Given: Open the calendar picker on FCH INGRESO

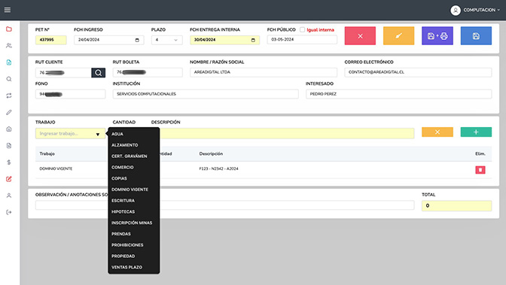Looking at the screenshot, I should point(137,40).
